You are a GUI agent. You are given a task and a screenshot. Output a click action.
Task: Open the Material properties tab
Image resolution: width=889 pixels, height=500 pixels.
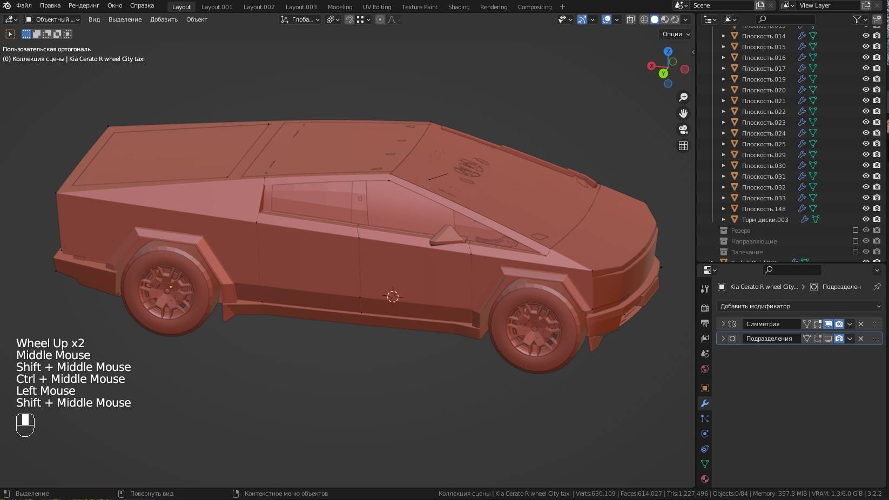point(704,479)
